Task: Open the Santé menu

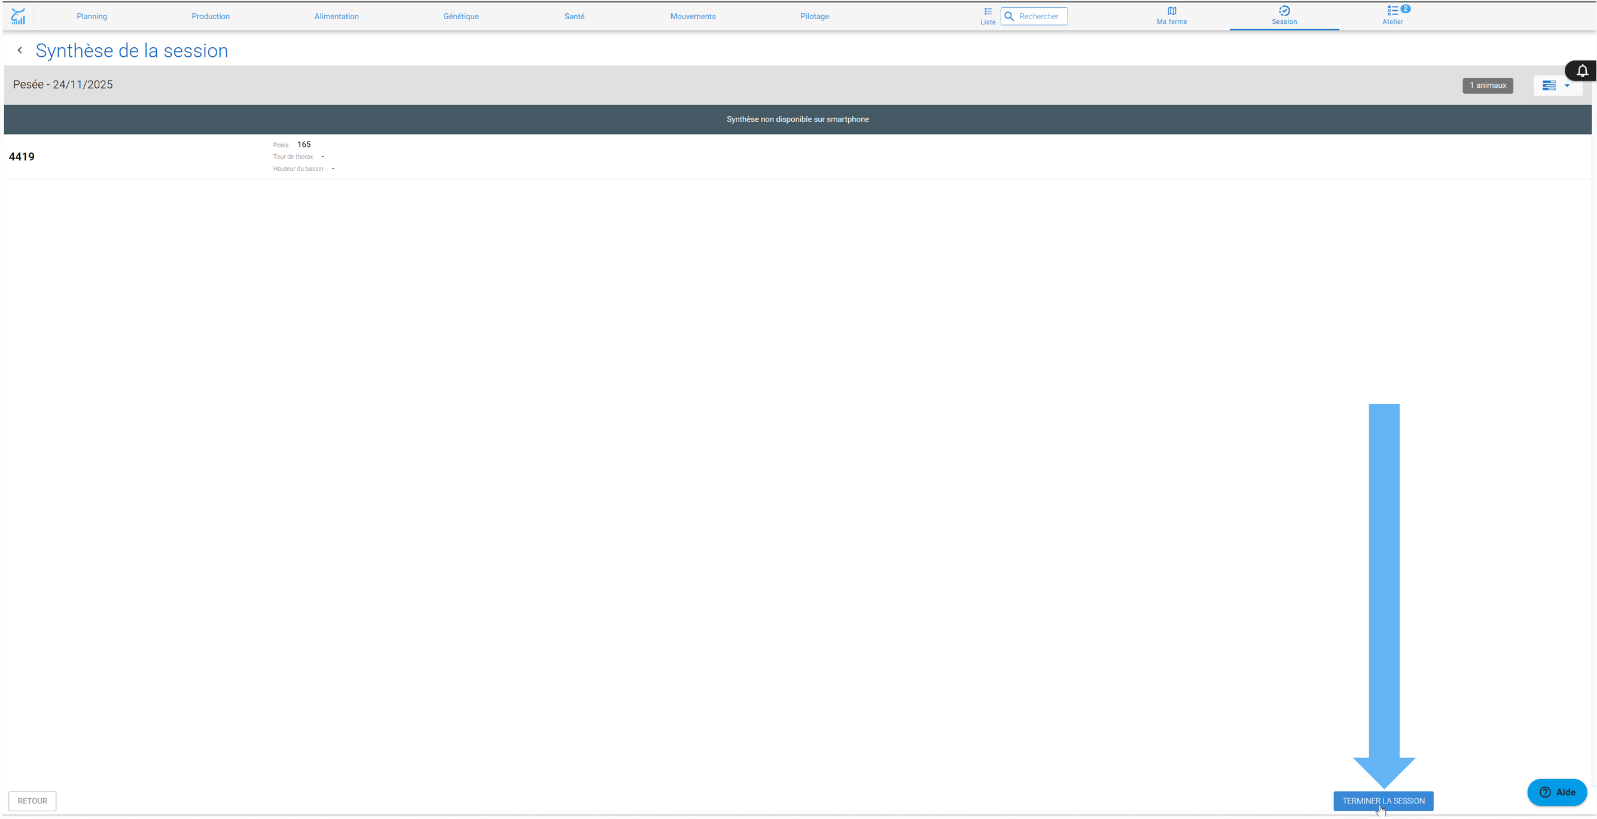Action: pos(574,17)
